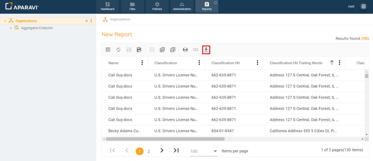This screenshot has height=161, width=373.
Task: Toggle sort arrow on Trailing Words column
Action: [332, 63]
